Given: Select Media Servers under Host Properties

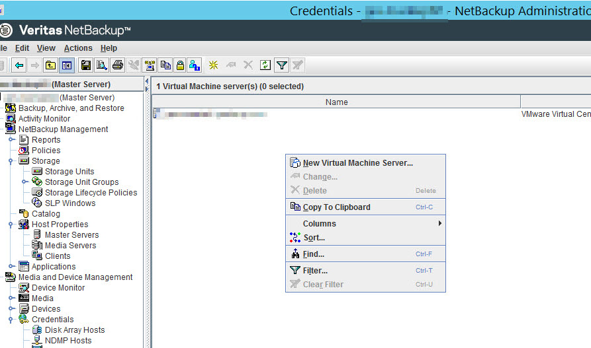Looking at the screenshot, I should coord(70,245).
